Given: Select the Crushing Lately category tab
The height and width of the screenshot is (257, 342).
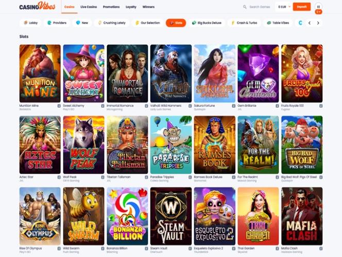Looking at the screenshot, I should pyautogui.click(x=112, y=23).
